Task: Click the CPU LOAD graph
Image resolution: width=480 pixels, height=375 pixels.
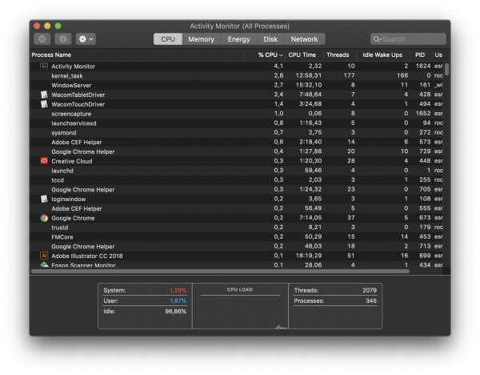Action: (x=240, y=312)
